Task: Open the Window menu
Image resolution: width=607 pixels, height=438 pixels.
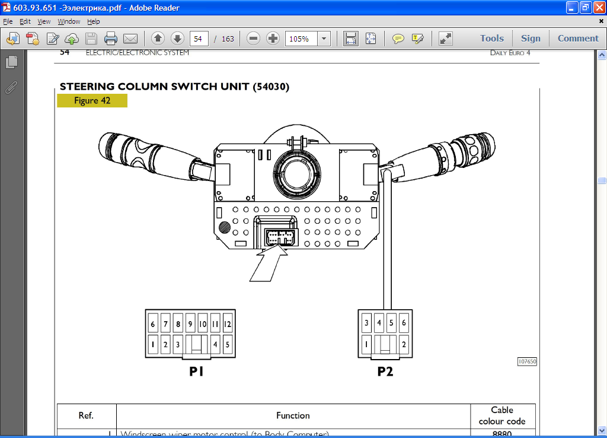Action: (x=69, y=21)
